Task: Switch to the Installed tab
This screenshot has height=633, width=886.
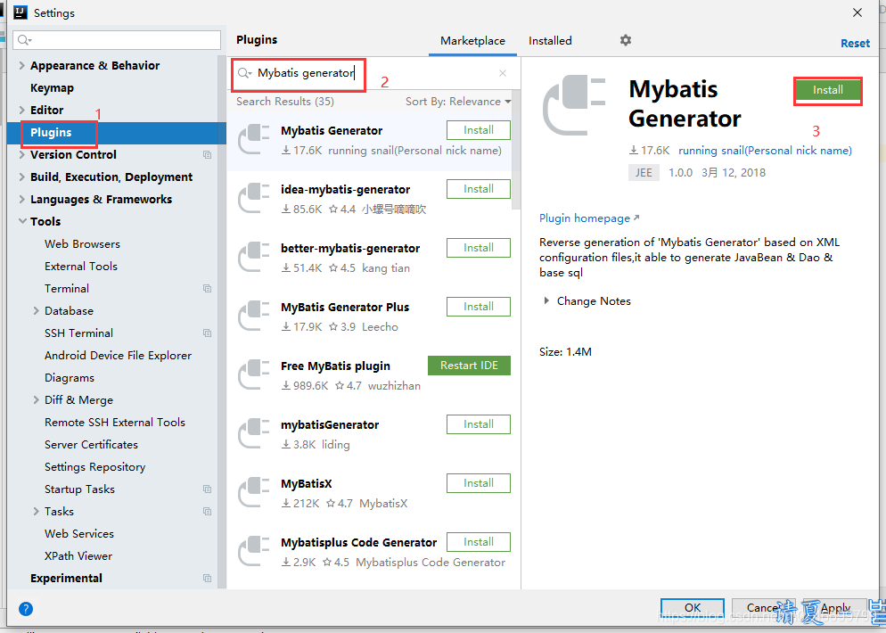Action: [x=550, y=41]
